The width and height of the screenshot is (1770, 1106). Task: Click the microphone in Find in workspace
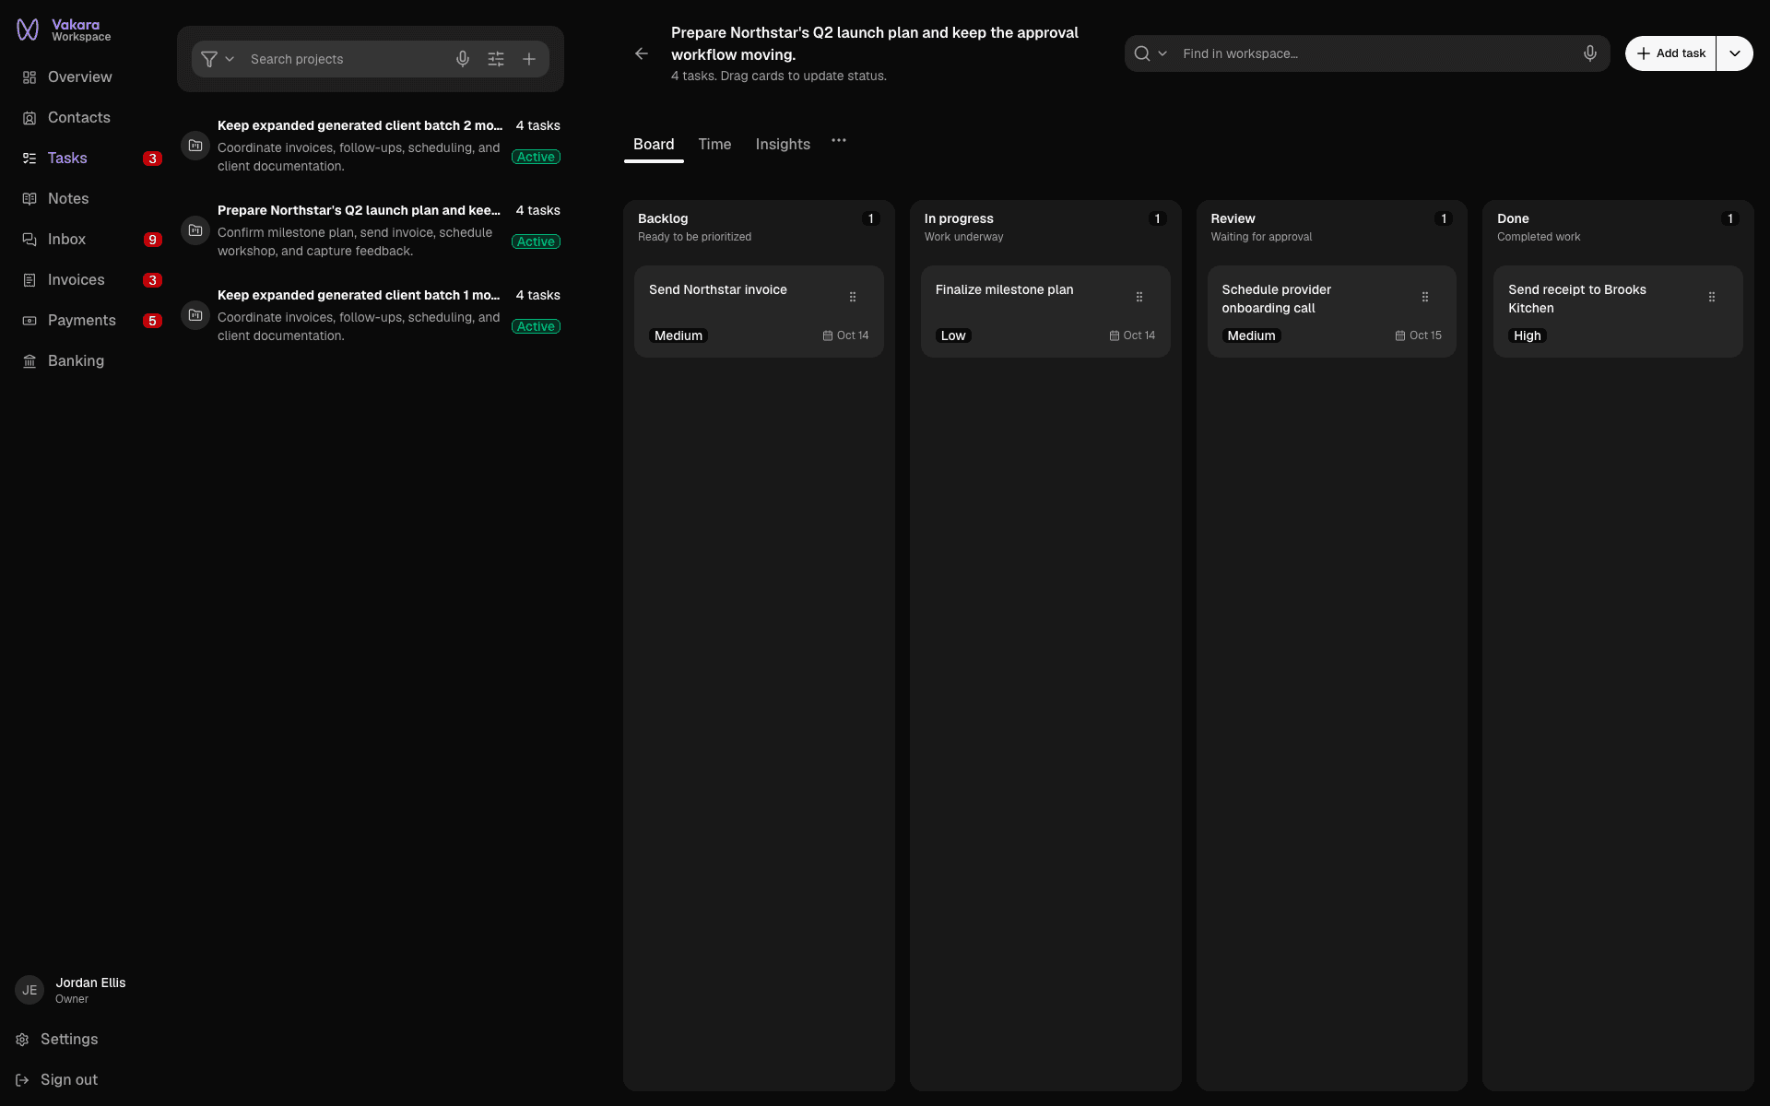[1590, 53]
